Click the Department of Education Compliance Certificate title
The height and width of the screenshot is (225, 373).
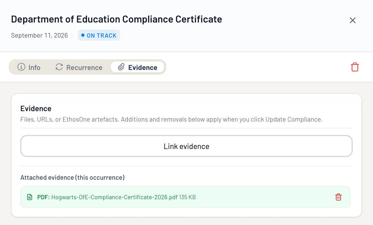[x=117, y=19]
